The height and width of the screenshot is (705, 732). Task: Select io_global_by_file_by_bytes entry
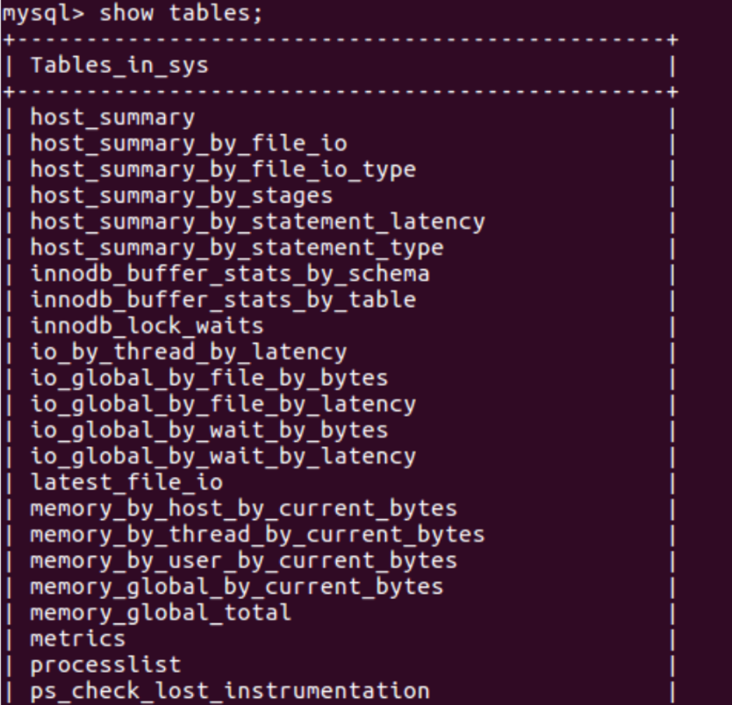[208, 378]
